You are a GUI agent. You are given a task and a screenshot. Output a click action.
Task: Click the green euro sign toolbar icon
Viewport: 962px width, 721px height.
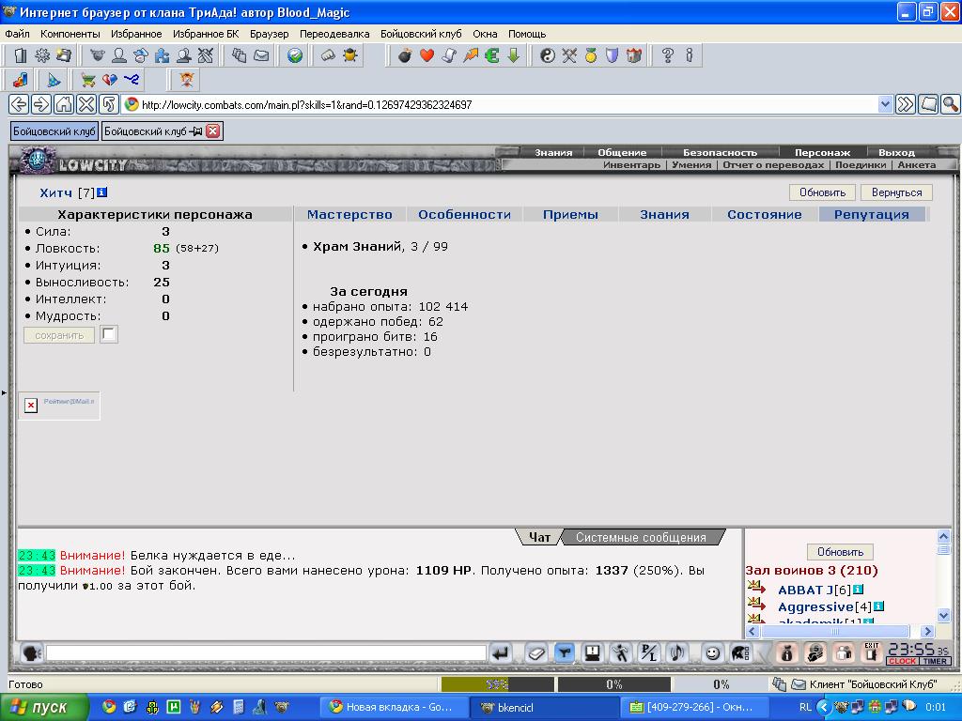click(491, 56)
